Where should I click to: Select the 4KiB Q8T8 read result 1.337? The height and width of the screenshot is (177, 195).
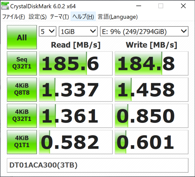pyautogui.click(x=76, y=90)
